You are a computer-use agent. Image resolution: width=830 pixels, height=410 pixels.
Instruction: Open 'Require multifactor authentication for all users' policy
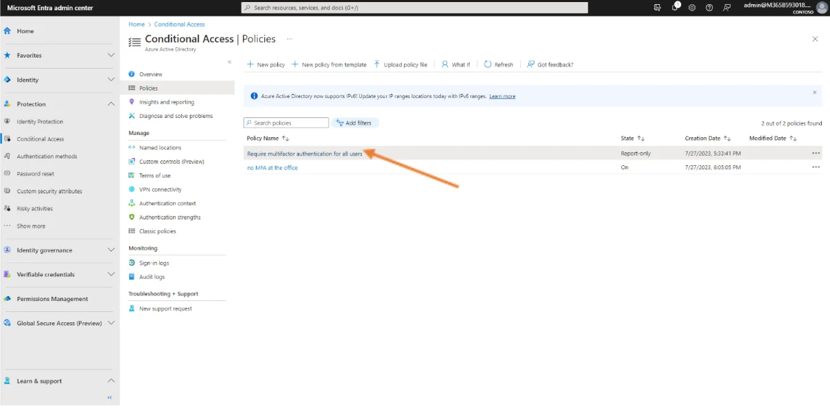click(x=305, y=154)
